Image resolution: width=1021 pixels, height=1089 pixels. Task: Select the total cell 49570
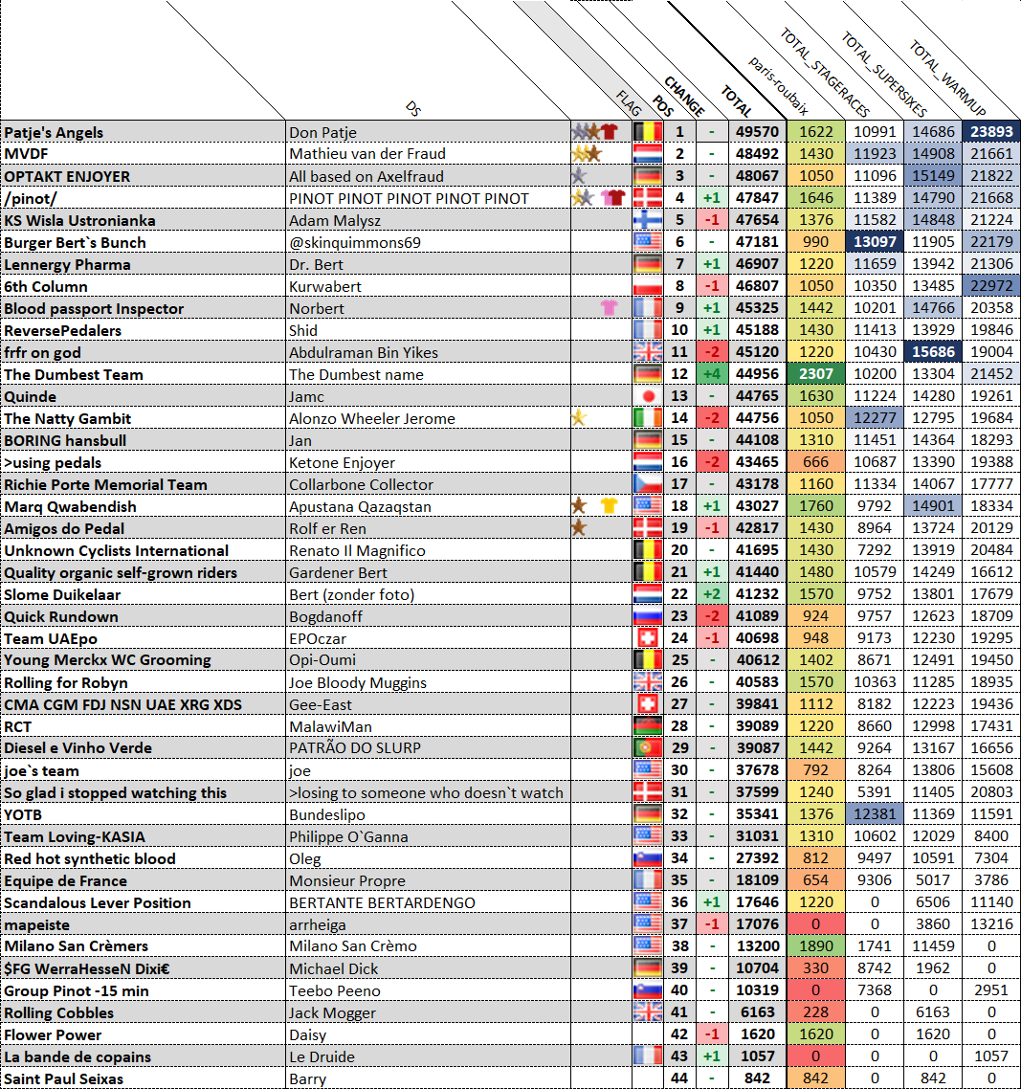pyautogui.click(x=758, y=131)
